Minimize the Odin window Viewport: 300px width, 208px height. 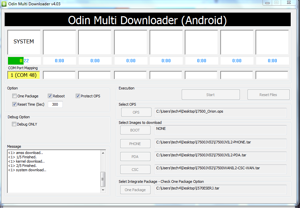[x=267, y=3]
